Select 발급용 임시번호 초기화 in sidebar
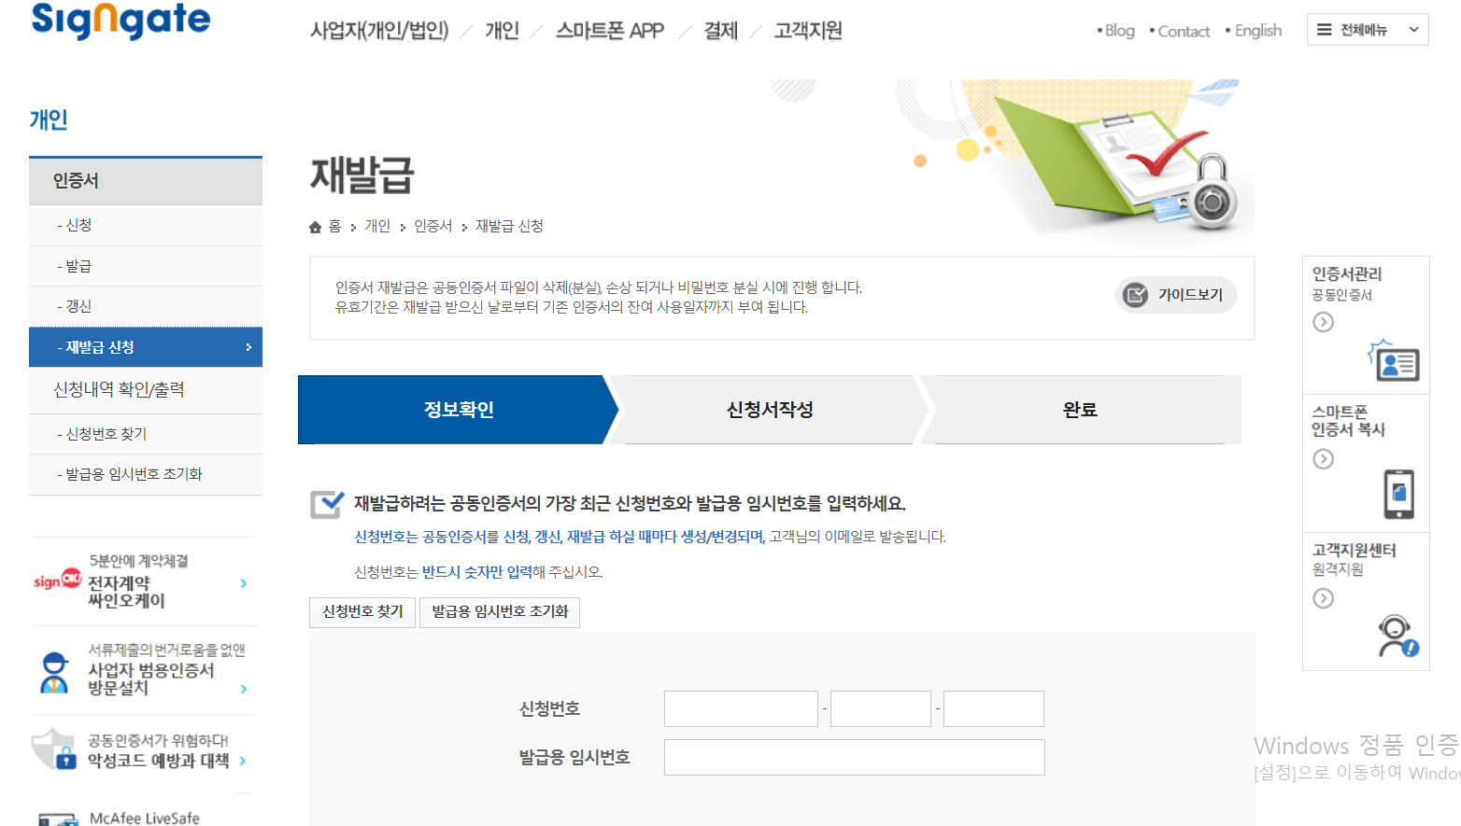The image size is (1461, 826). point(146,474)
